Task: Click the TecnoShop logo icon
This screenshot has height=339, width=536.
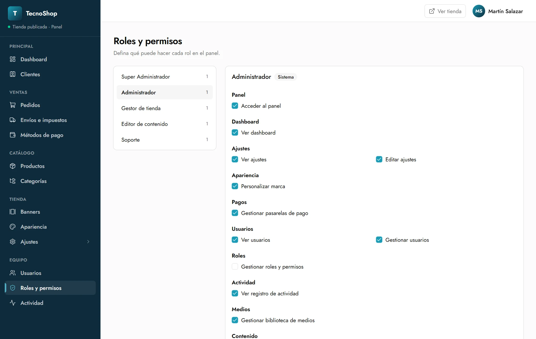Action: coord(15,13)
